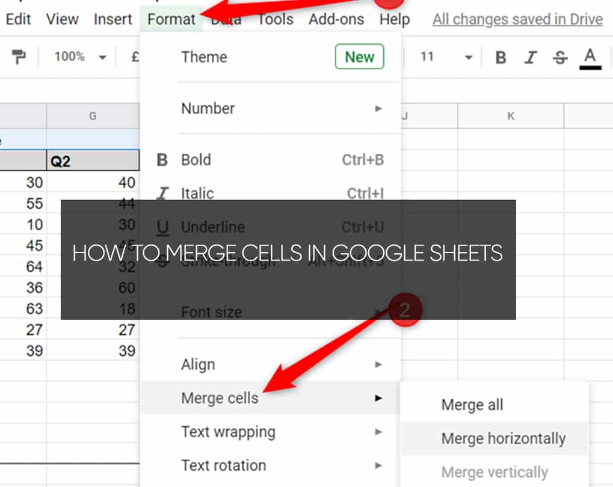The height and width of the screenshot is (487, 613).
Task: Toggle italic in the toolbar
Action: pyautogui.click(x=531, y=58)
